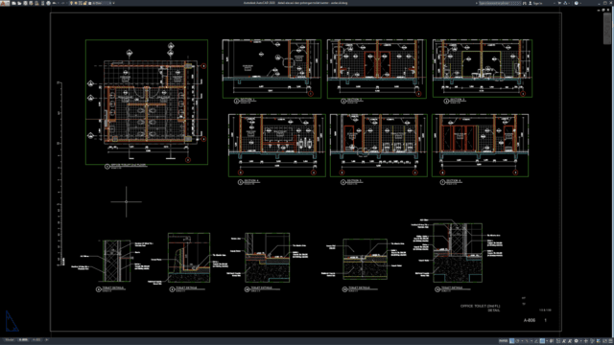The height and width of the screenshot is (345, 614).
Task: Open the Autodesk App Store cart icon
Action: click(x=559, y=3)
